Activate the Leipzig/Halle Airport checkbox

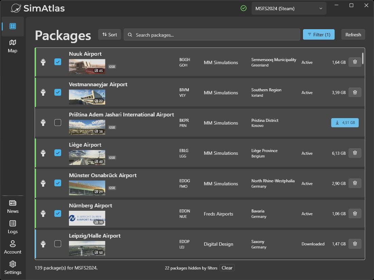(x=58, y=244)
